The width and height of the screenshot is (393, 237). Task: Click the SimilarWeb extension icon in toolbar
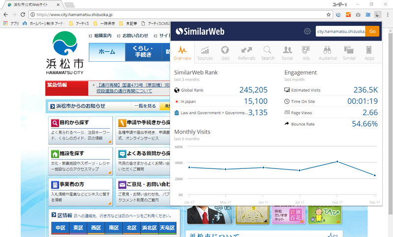click(377, 15)
